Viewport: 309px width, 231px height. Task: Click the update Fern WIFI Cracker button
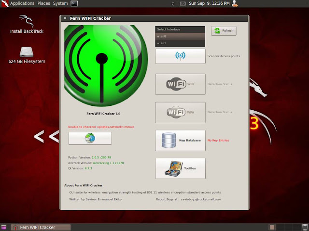(90, 138)
